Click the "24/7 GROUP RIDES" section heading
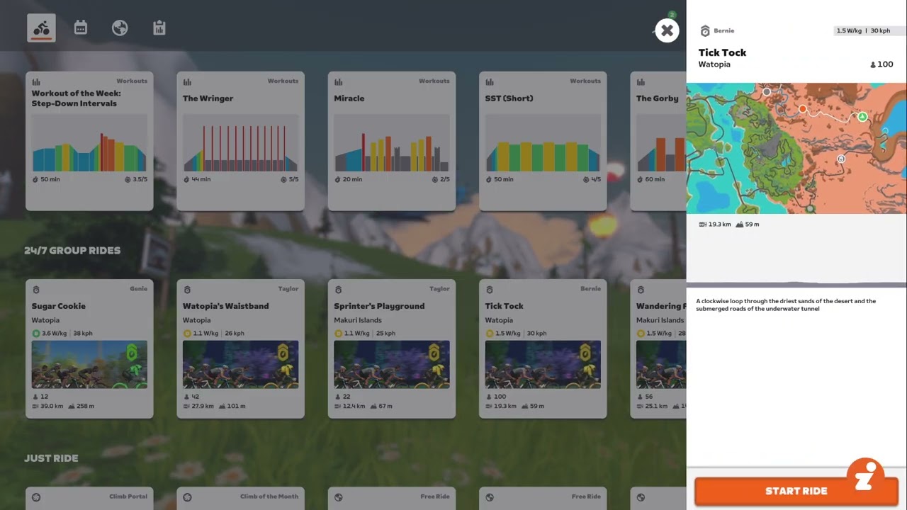Image resolution: width=907 pixels, height=510 pixels. pyautogui.click(x=72, y=251)
